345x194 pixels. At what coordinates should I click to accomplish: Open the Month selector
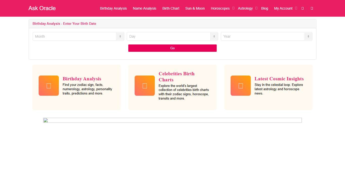[76, 36]
